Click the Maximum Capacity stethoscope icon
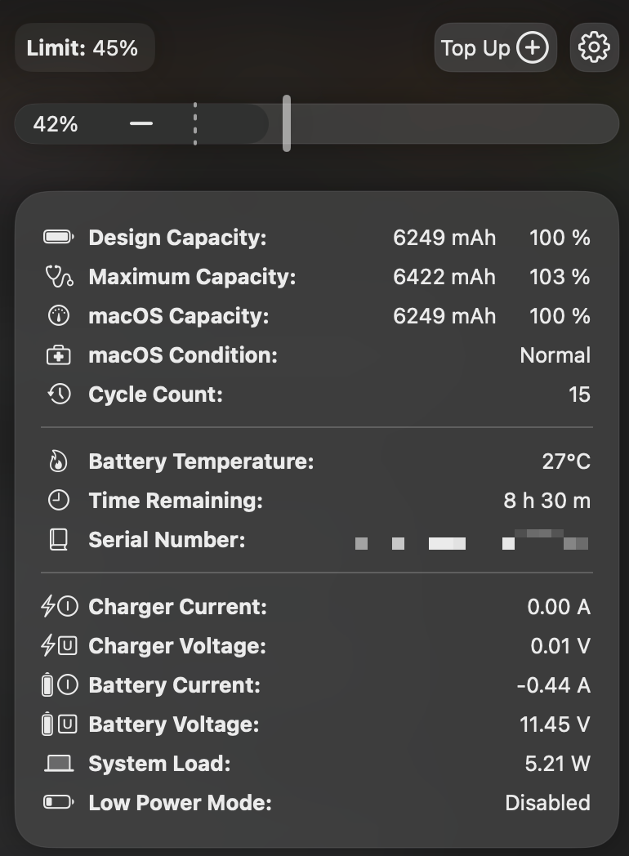 [x=59, y=277]
